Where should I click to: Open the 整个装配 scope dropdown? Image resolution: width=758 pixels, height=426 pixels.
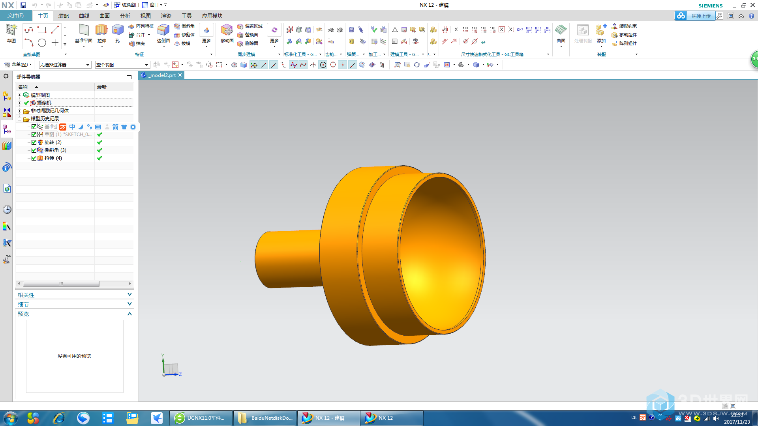pyautogui.click(x=122, y=65)
